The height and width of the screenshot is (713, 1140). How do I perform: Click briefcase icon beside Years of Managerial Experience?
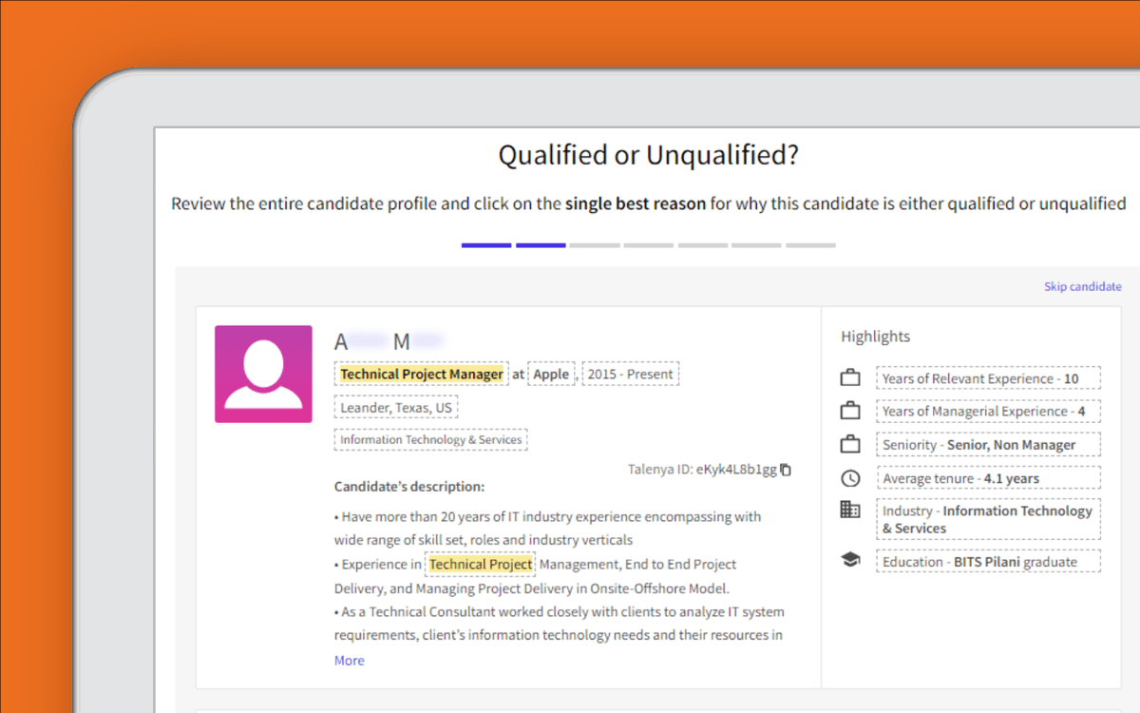coord(850,411)
